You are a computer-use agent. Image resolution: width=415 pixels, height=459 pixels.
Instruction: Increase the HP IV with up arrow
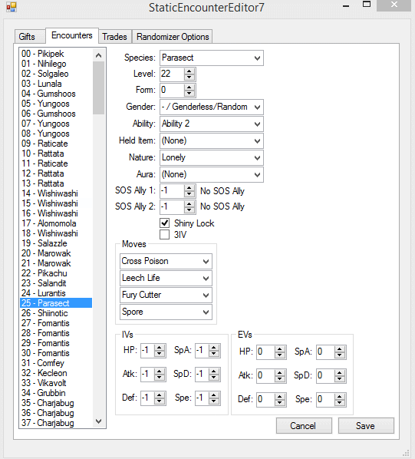160,348
